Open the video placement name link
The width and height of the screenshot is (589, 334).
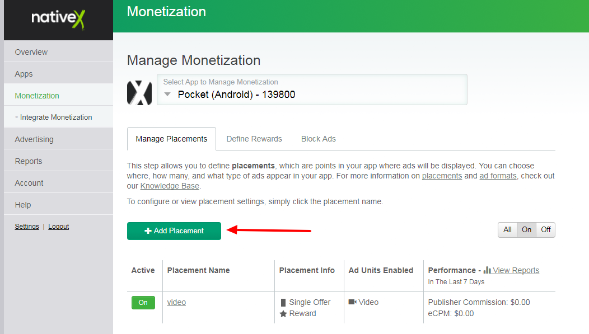pyautogui.click(x=176, y=302)
